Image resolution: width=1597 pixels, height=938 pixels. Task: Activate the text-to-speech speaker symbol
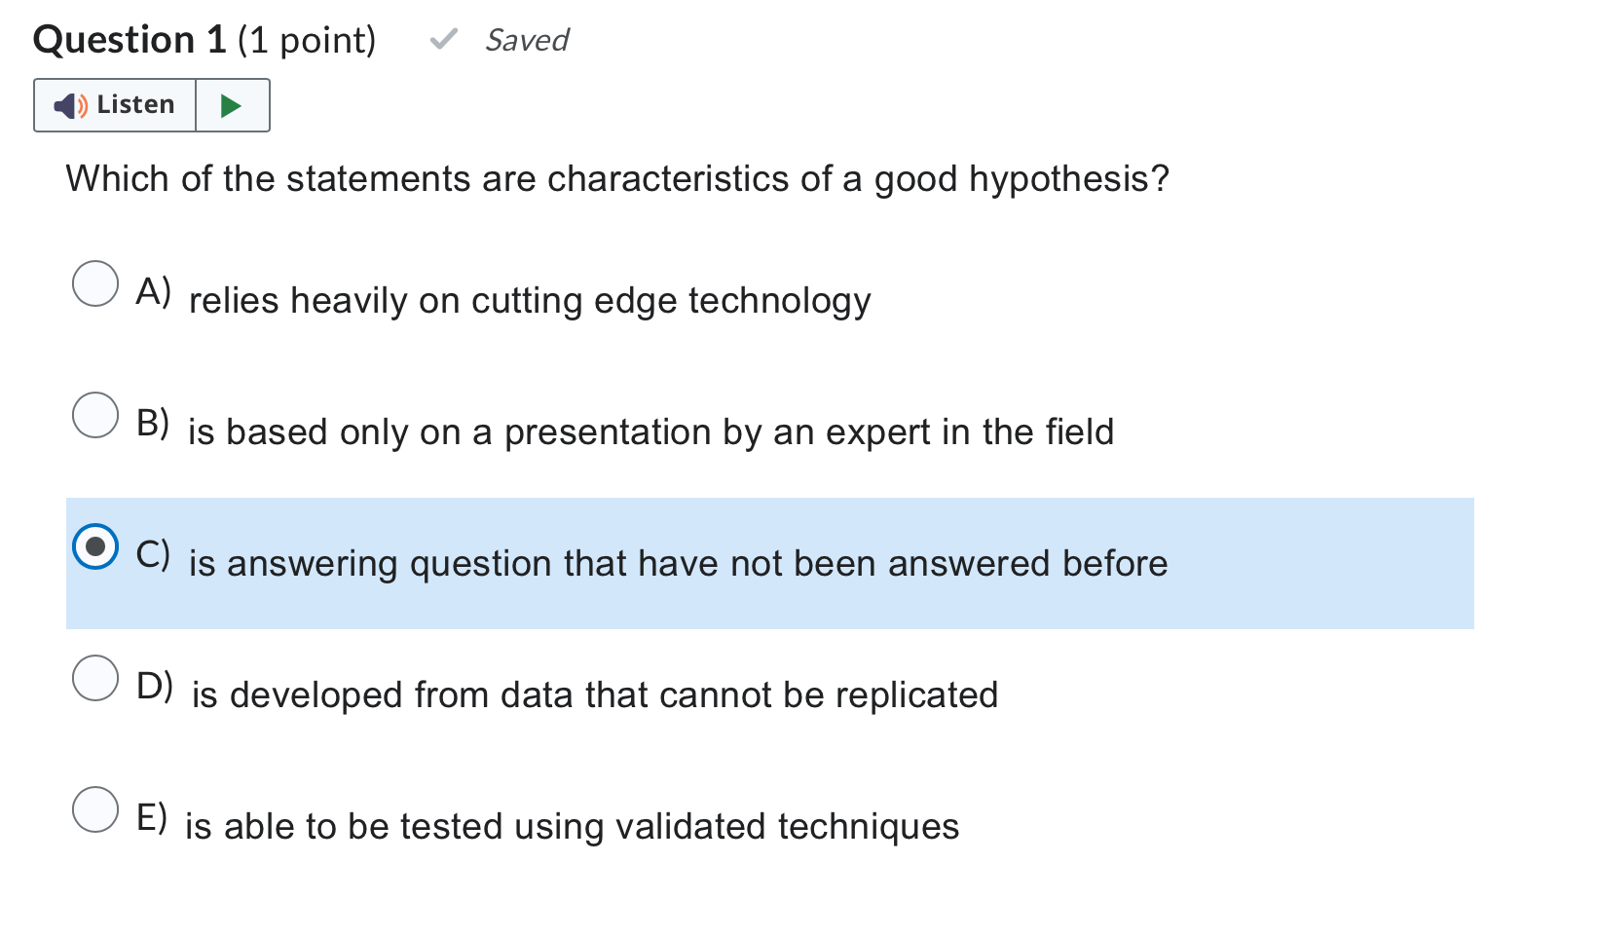point(68,105)
